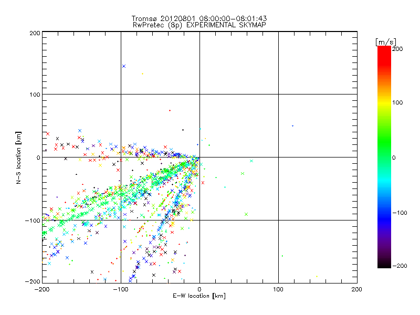The height and width of the screenshot is (315, 420).
Task: Click the subtitle "RwPretec (8p) EXPERIMENTAL SKYMAP"
Action: (x=199, y=25)
